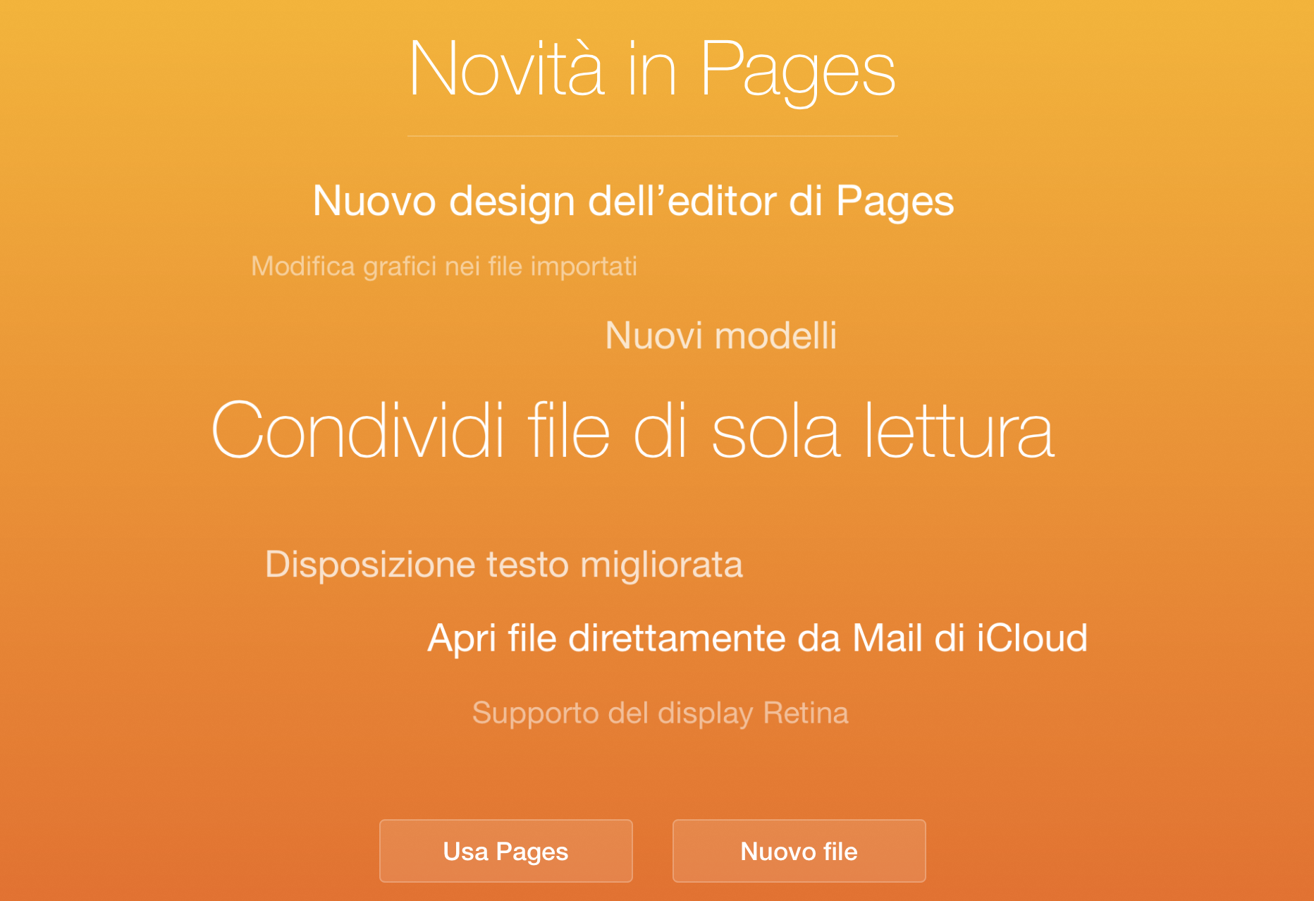Create a document with Nuovo file button

[x=799, y=850]
